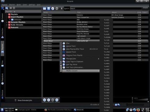Open the KDE start menu icon
This screenshot has height=112, width=150.
tap(2, 110)
